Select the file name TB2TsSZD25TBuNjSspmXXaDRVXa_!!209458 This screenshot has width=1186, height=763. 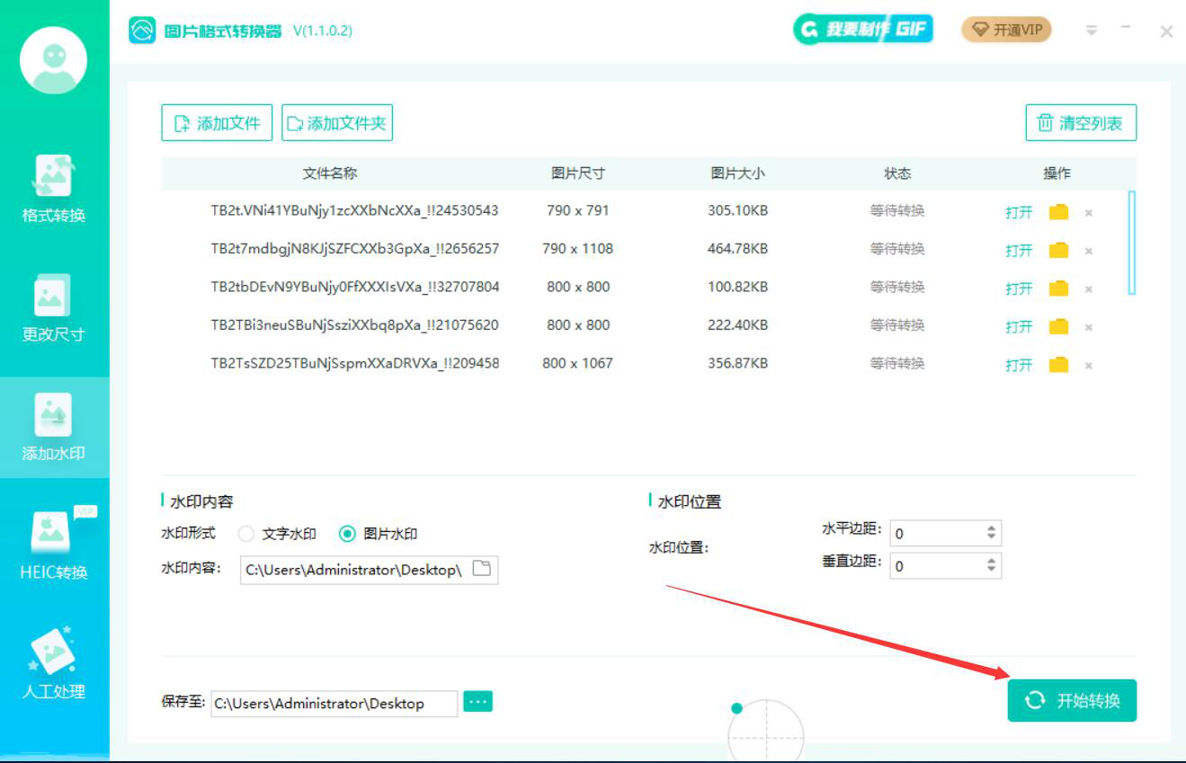coord(355,363)
